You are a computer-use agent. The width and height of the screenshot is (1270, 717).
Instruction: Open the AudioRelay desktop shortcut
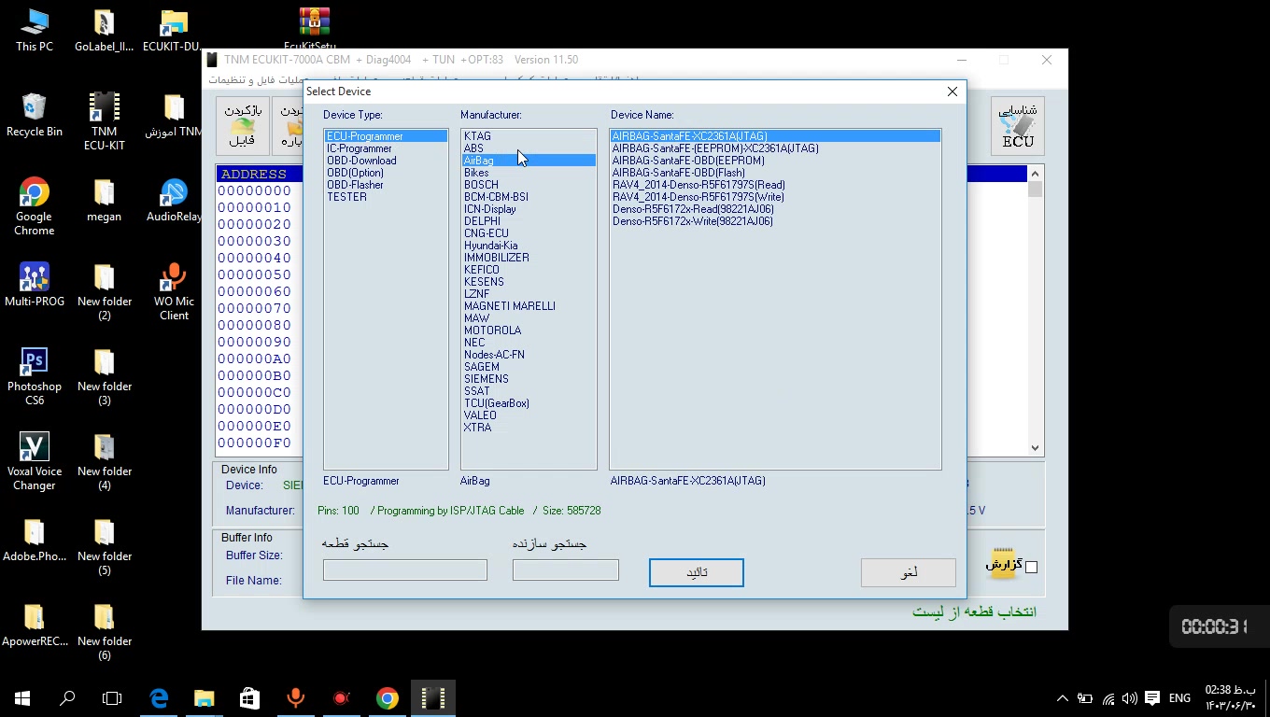coord(174,200)
